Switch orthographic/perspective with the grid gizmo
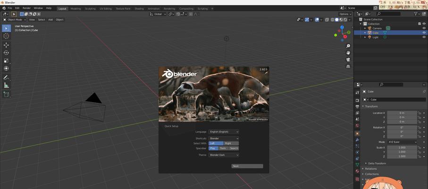This screenshot has height=189, width=428. [x=348, y=66]
